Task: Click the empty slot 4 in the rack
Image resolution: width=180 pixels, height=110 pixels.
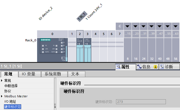Action: [96, 50]
